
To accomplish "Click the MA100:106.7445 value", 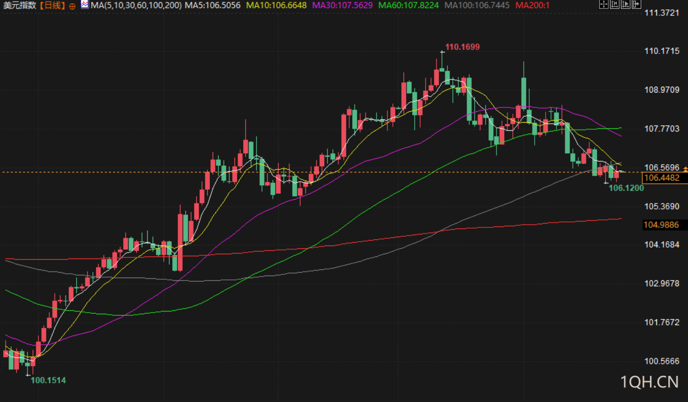I will click(x=477, y=5).
